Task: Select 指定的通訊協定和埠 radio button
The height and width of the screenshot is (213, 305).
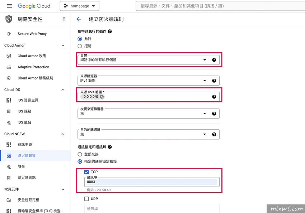Action: (x=80, y=161)
